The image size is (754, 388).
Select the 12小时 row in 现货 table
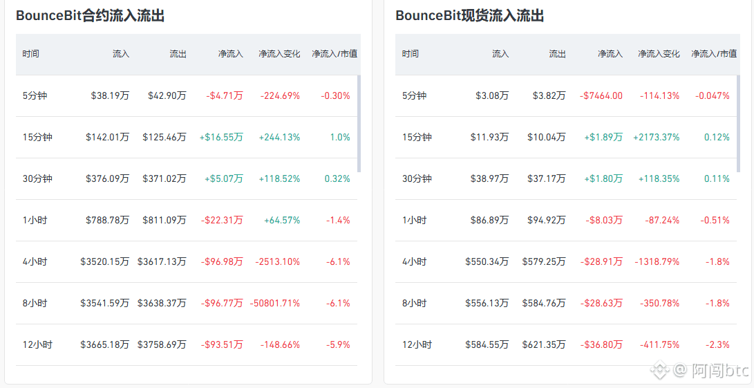[566, 344]
